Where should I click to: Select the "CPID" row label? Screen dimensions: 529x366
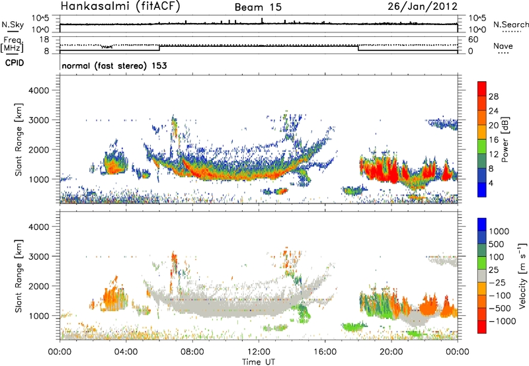[15, 63]
